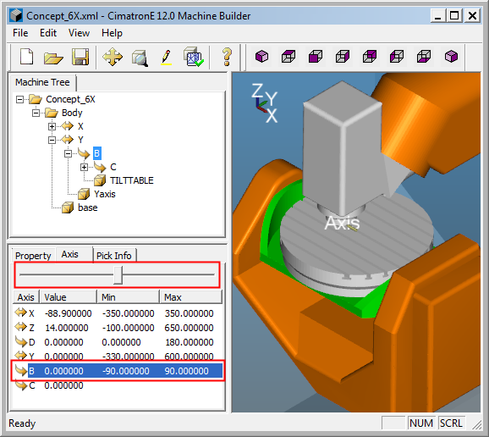Expand the C axis tree node
The height and width of the screenshot is (437, 489).
[x=84, y=168]
